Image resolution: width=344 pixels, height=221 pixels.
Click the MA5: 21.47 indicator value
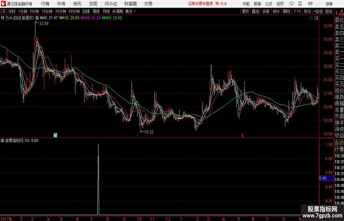coord(49,18)
